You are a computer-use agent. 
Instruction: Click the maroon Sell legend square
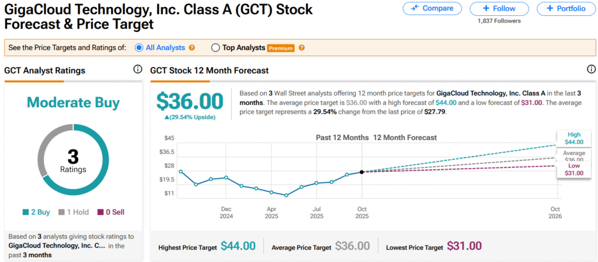point(100,212)
